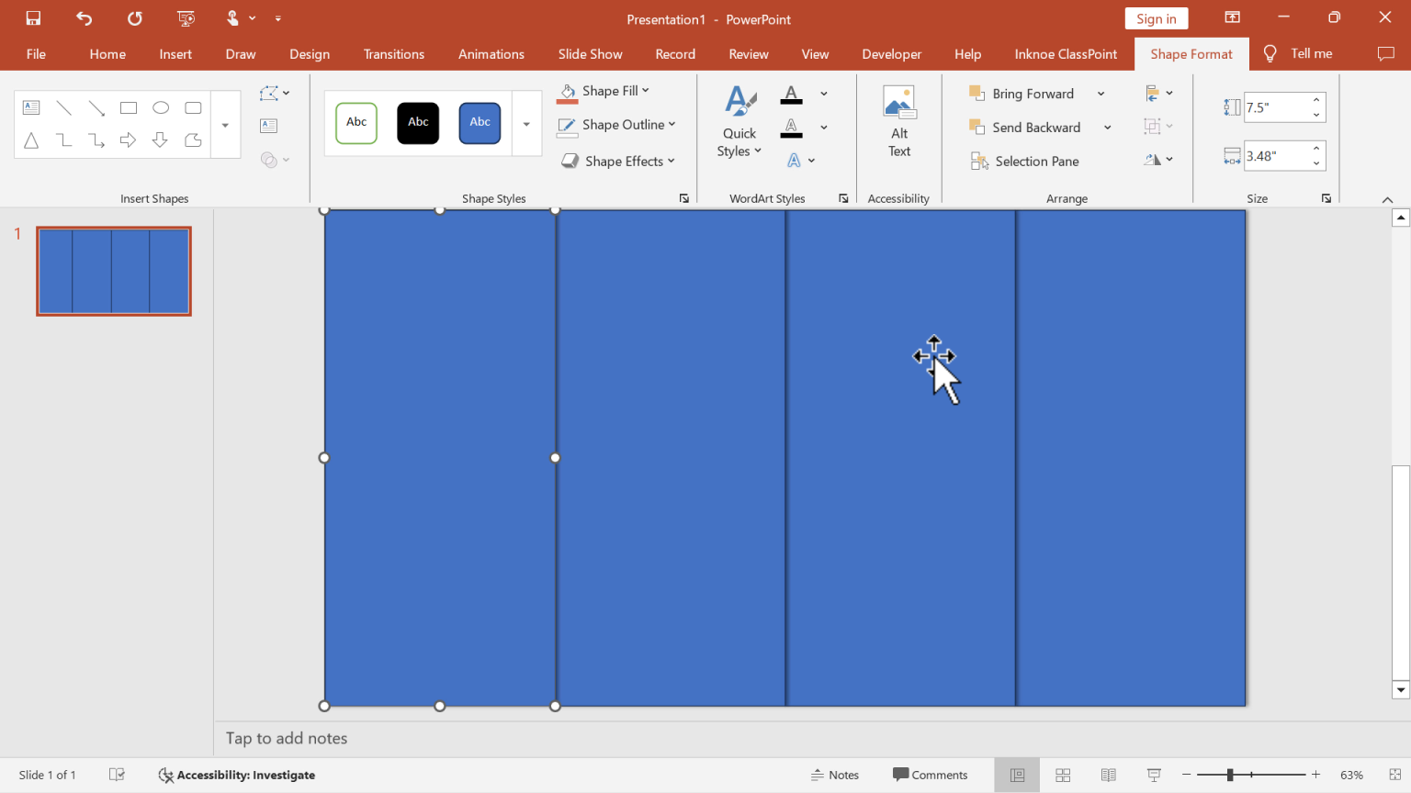Switch to Slide Sorter view
The image size is (1411, 793).
(x=1062, y=775)
